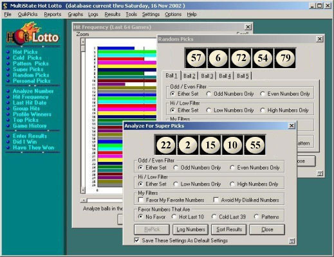Click ball 2 in Super Picks

pyautogui.click(x=188, y=145)
